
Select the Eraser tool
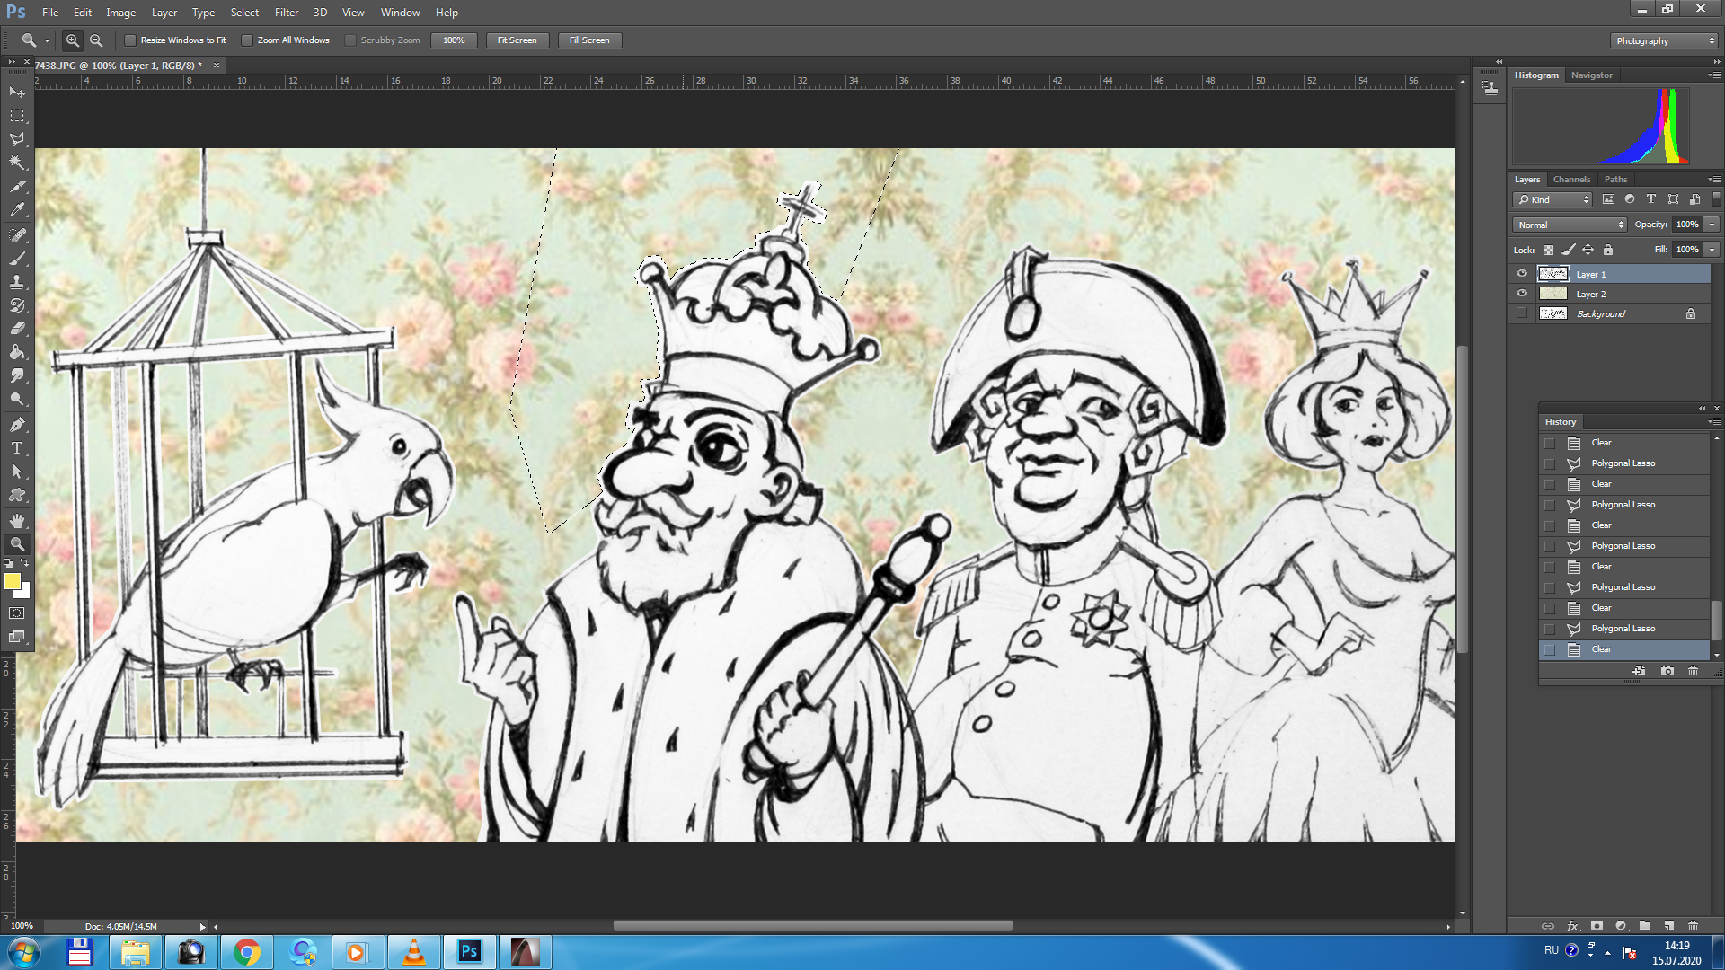(17, 329)
